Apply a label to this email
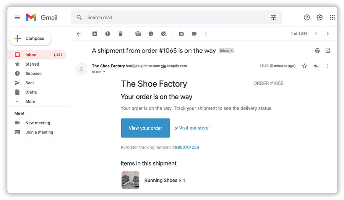This screenshot has width=344, height=200. point(194,34)
